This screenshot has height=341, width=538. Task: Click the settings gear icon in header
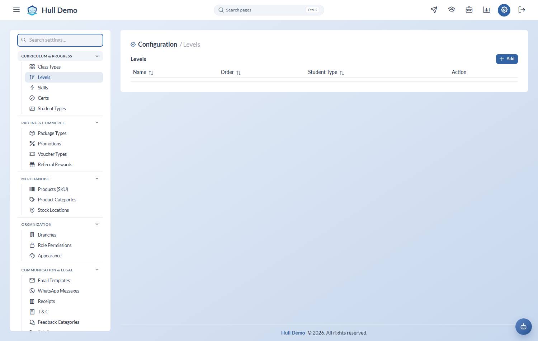click(x=504, y=10)
